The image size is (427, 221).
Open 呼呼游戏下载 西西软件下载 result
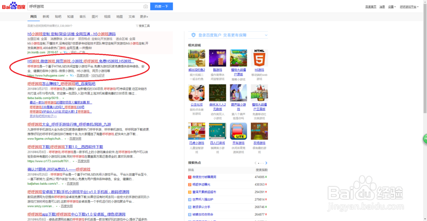[65, 147]
